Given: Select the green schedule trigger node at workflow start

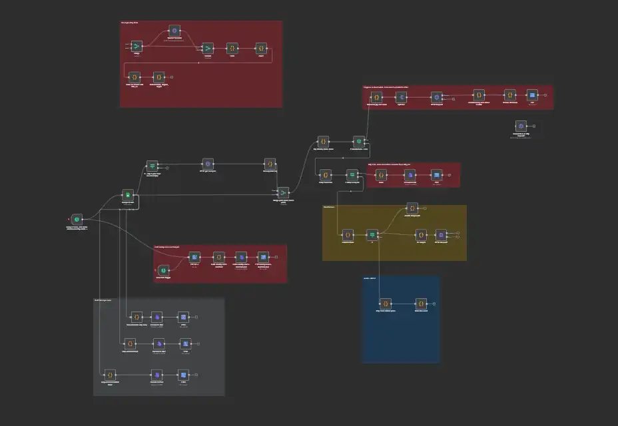Looking at the screenshot, I should pyautogui.click(x=77, y=219).
